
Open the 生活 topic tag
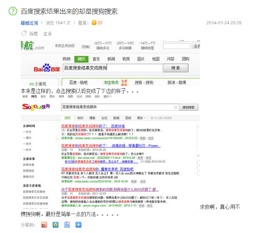click(48, 33)
